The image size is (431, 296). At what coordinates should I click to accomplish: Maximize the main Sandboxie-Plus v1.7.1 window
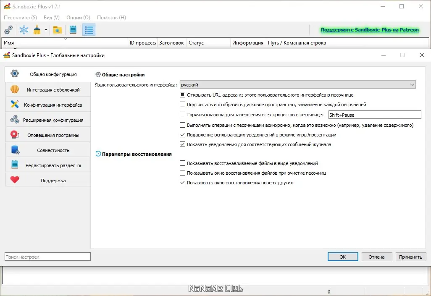pyautogui.click(x=402, y=6)
